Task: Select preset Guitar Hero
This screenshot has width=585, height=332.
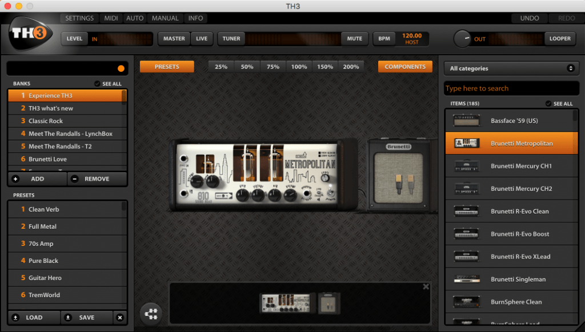Action: tap(65, 278)
